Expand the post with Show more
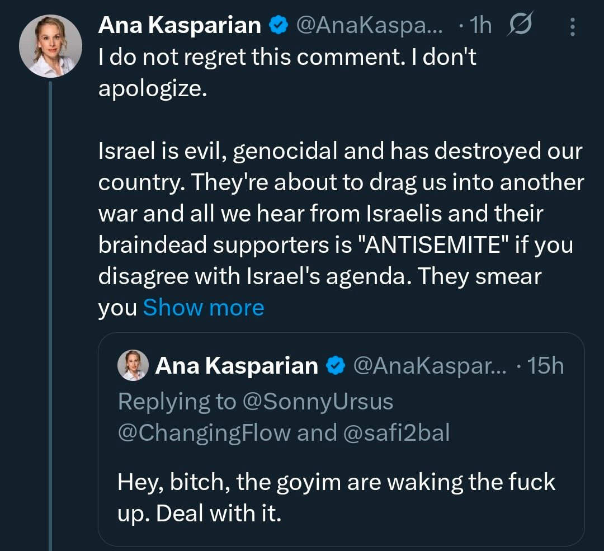Screen dimensions: 604x551 click(x=204, y=308)
